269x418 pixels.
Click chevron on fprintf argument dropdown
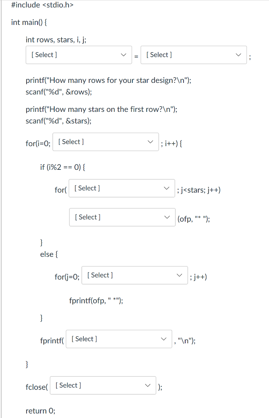pyautogui.click(x=164, y=339)
